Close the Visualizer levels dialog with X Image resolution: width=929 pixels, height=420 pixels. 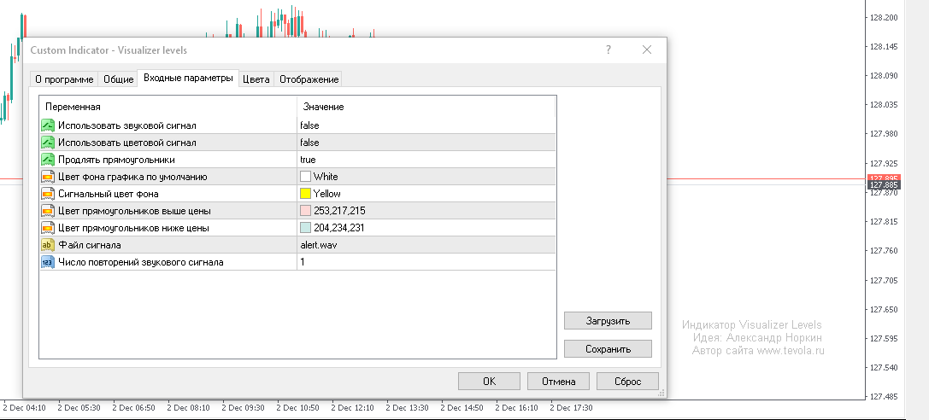coord(647,50)
